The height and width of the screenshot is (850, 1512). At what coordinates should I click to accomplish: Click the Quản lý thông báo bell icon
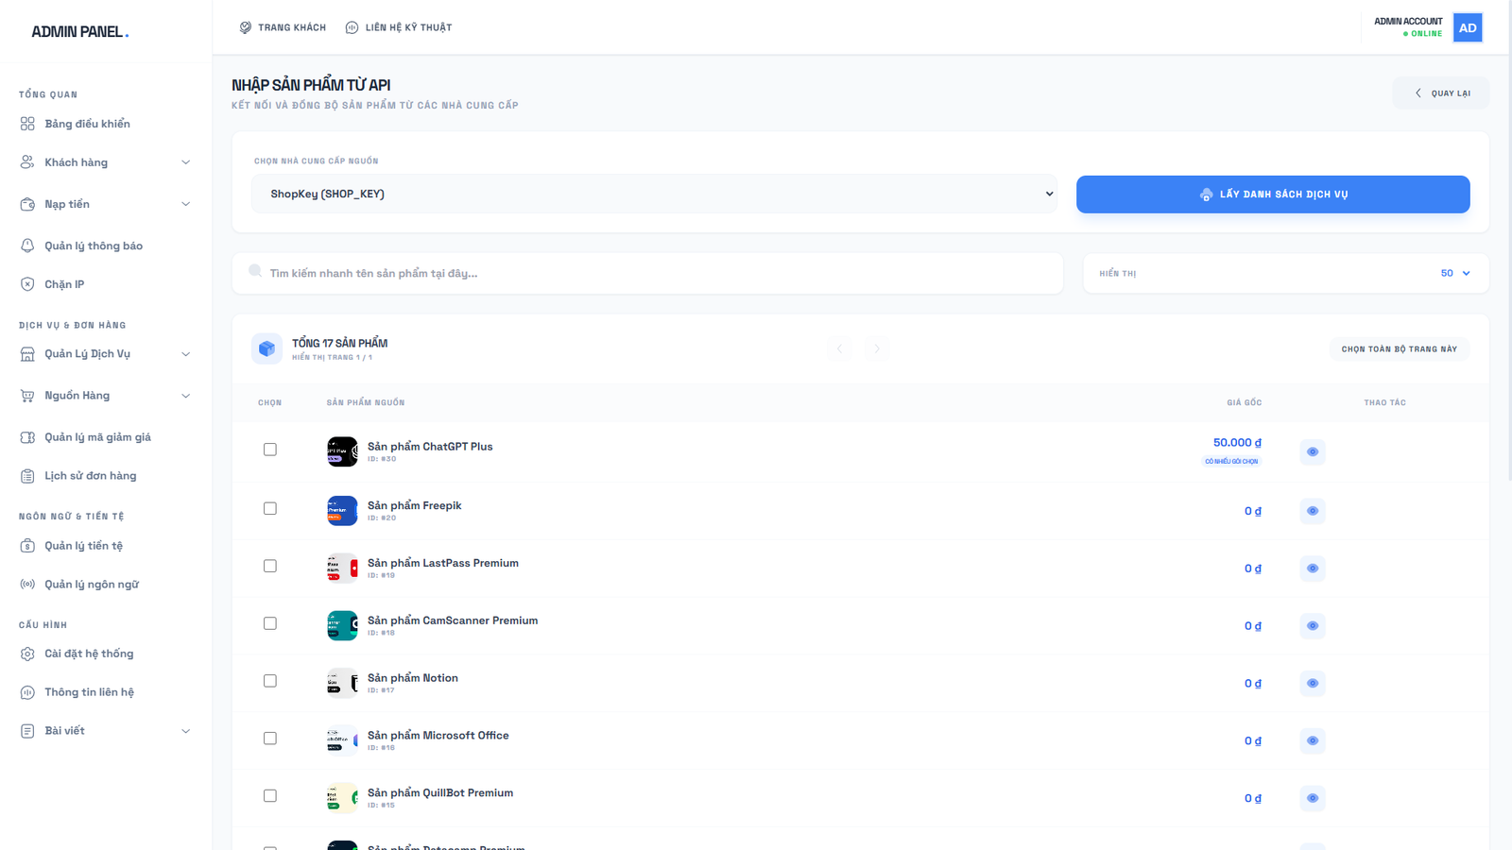[27, 245]
